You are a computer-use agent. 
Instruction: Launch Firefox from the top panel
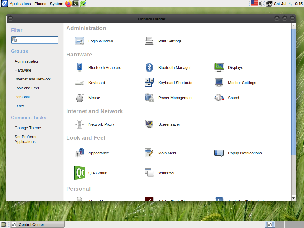click(68, 4)
